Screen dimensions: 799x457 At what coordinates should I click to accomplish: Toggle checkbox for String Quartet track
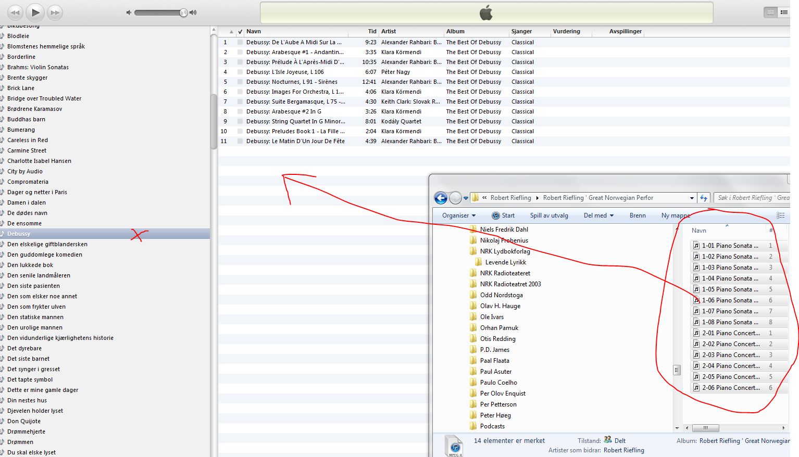tap(240, 122)
